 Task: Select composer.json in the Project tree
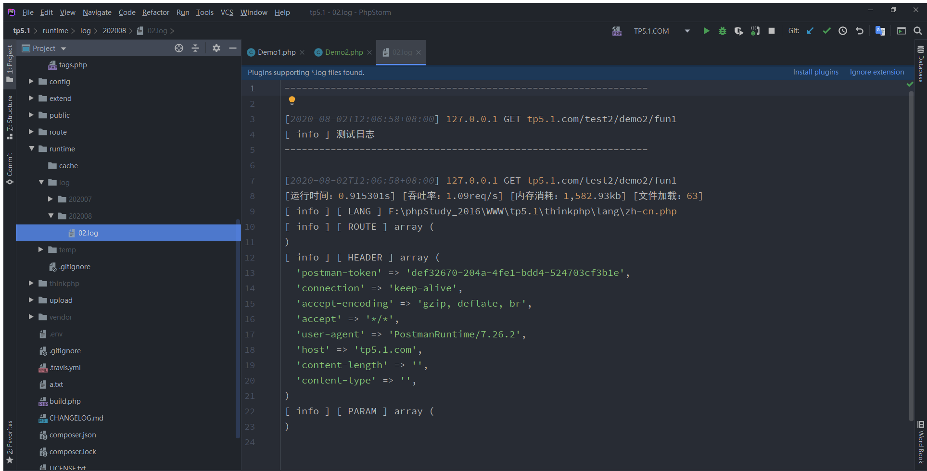tap(73, 434)
